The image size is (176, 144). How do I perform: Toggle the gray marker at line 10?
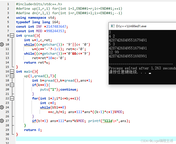pos(2,44)
